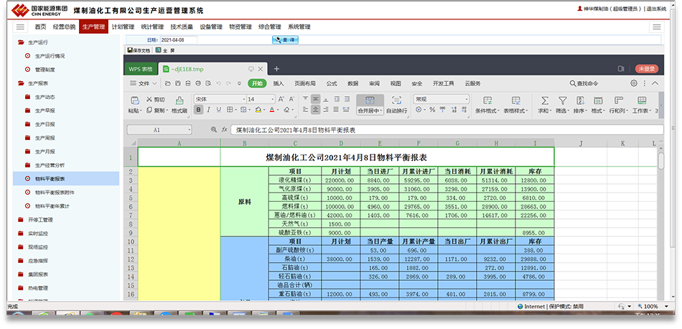
Task: Click the magnifier icon left of fx
Action: 213,129
